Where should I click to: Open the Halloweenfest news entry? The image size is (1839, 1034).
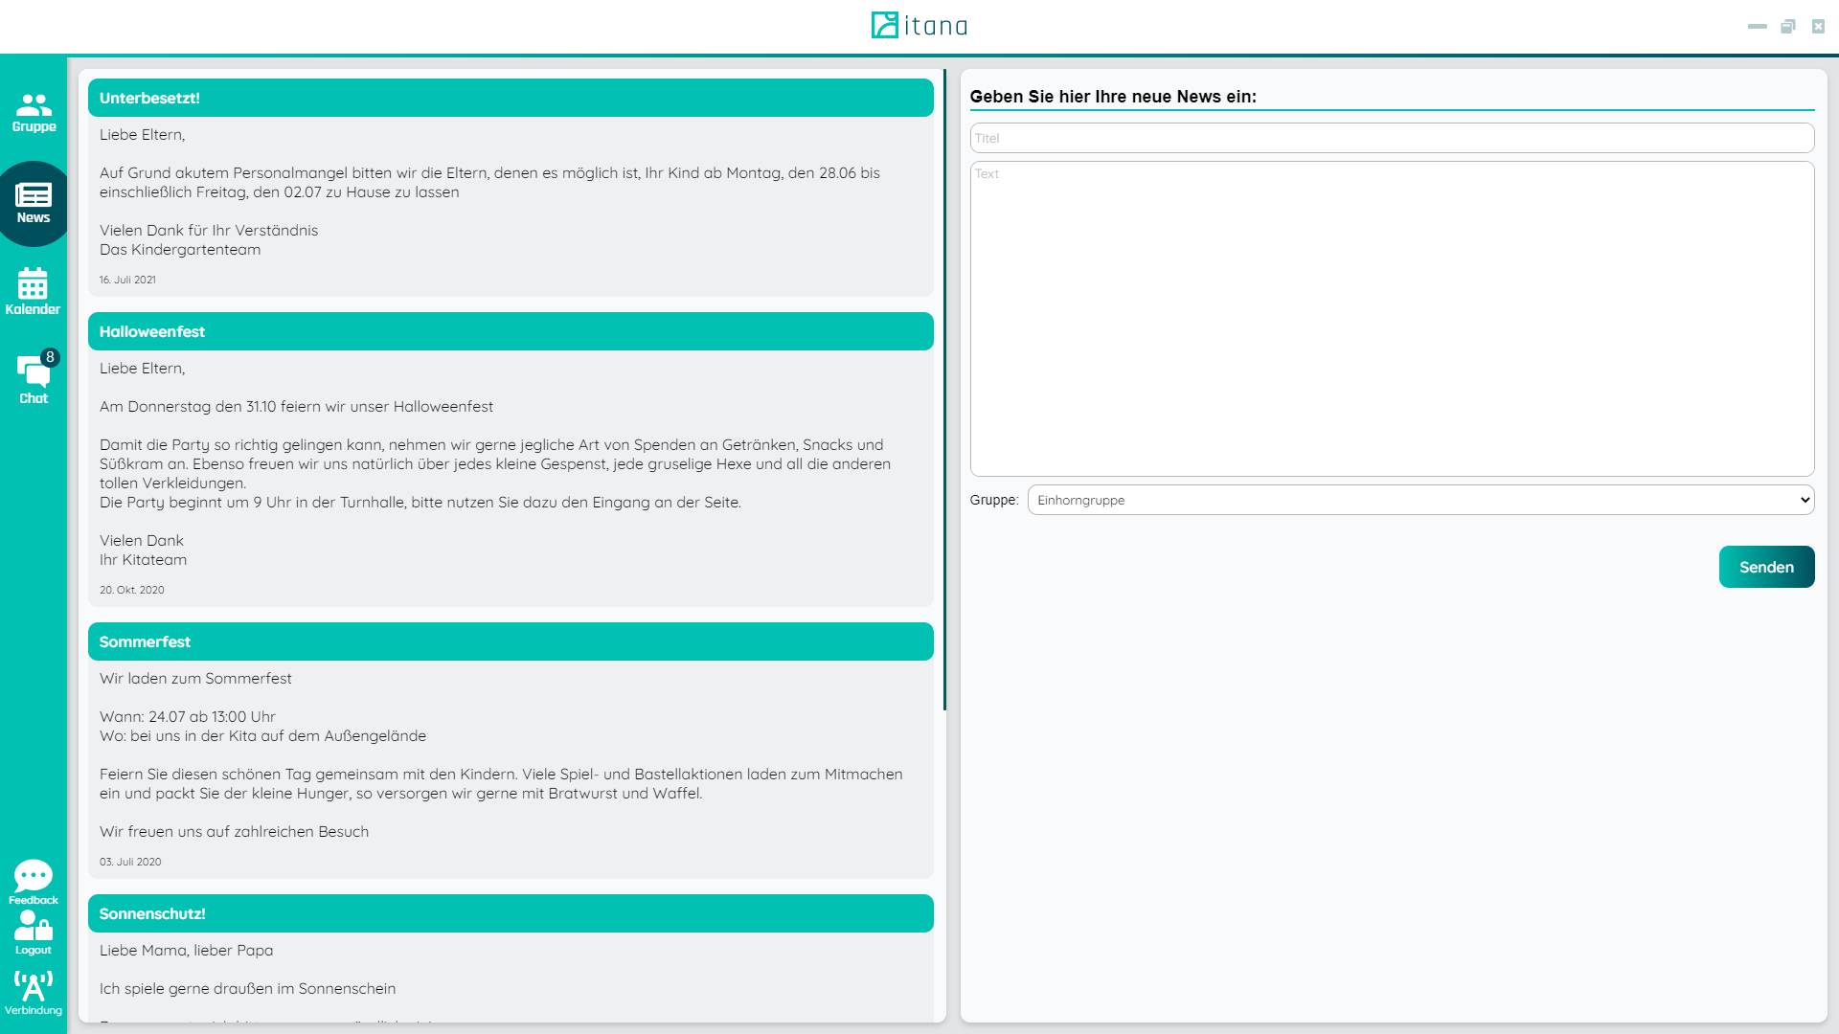point(511,330)
